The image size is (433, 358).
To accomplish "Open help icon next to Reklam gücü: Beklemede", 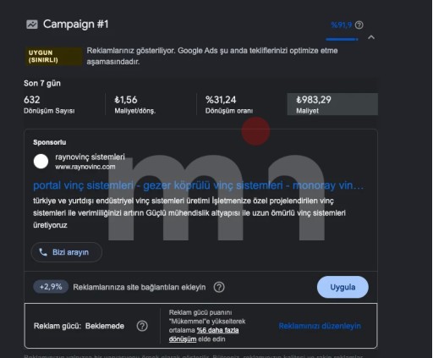I will (x=142, y=326).
